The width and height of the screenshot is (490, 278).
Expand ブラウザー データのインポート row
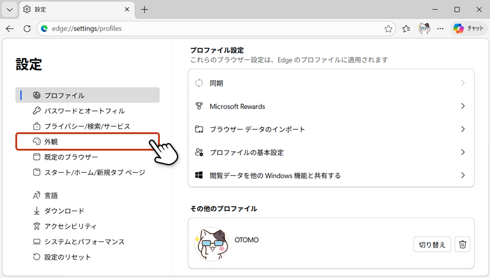[x=331, y=129]
